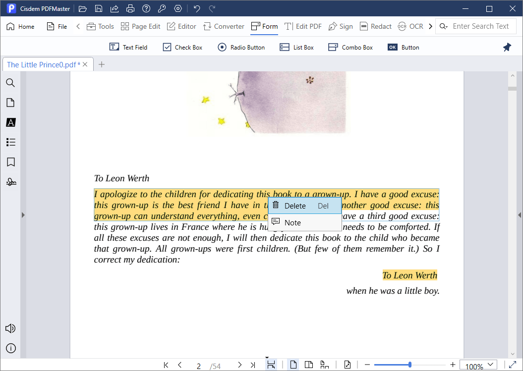The height and width of the screenshot is (371, 523).
Task: Click the fit page icon in status bar
Action: (x=347, y=365)
